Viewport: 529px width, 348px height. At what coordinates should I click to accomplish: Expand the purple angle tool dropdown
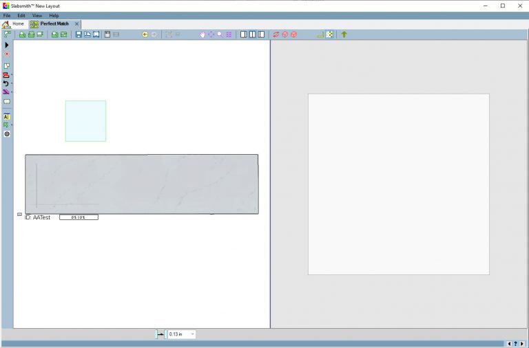[12, 92]
